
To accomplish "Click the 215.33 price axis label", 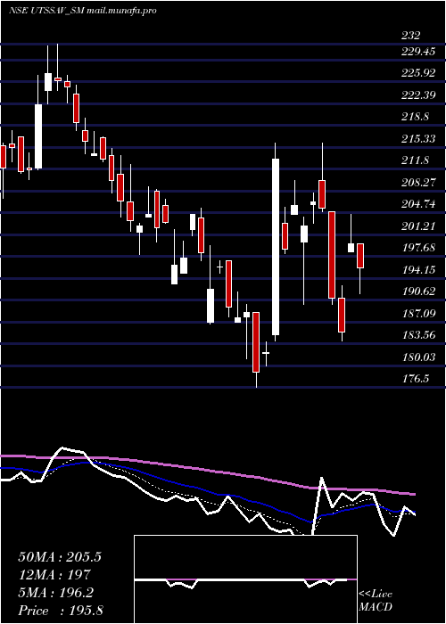I will pyautogui.click(x=418, y=138).
